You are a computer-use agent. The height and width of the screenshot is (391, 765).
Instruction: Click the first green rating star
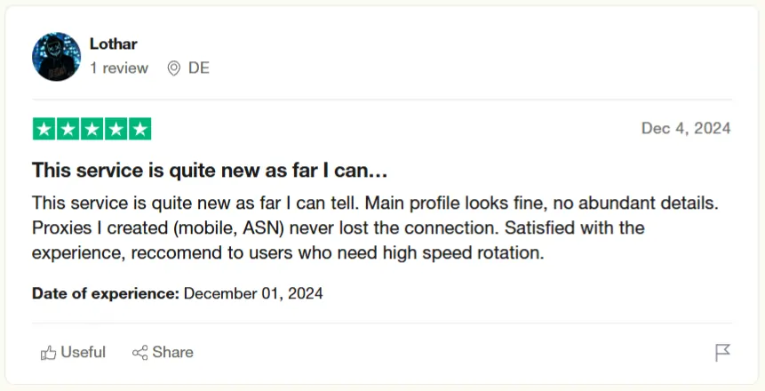(44, 129)
